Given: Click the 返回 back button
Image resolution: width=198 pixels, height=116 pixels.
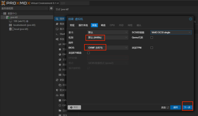Looking at the screenshot, I should pos(175,107).
